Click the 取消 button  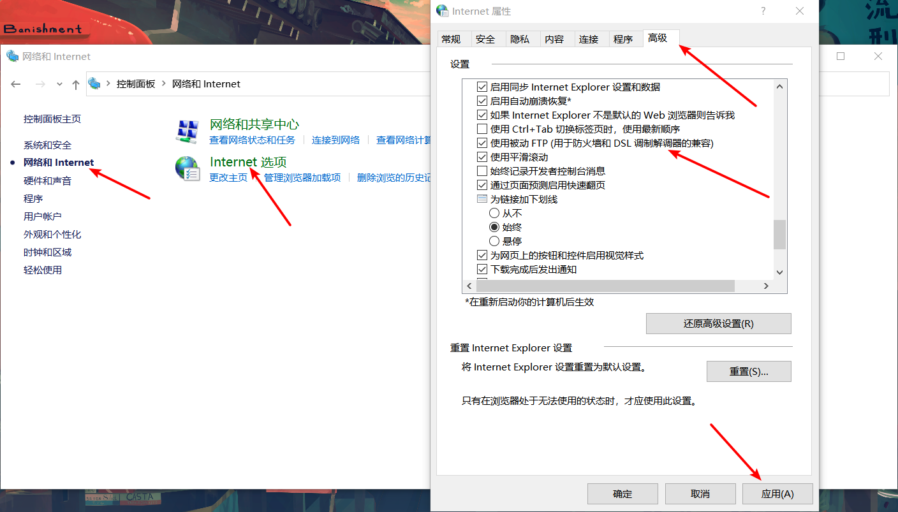click(700, 494)
